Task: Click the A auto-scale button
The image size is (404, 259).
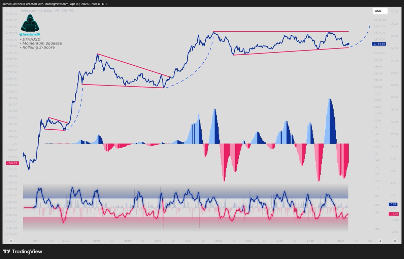Action: click(x=380, y=241)
